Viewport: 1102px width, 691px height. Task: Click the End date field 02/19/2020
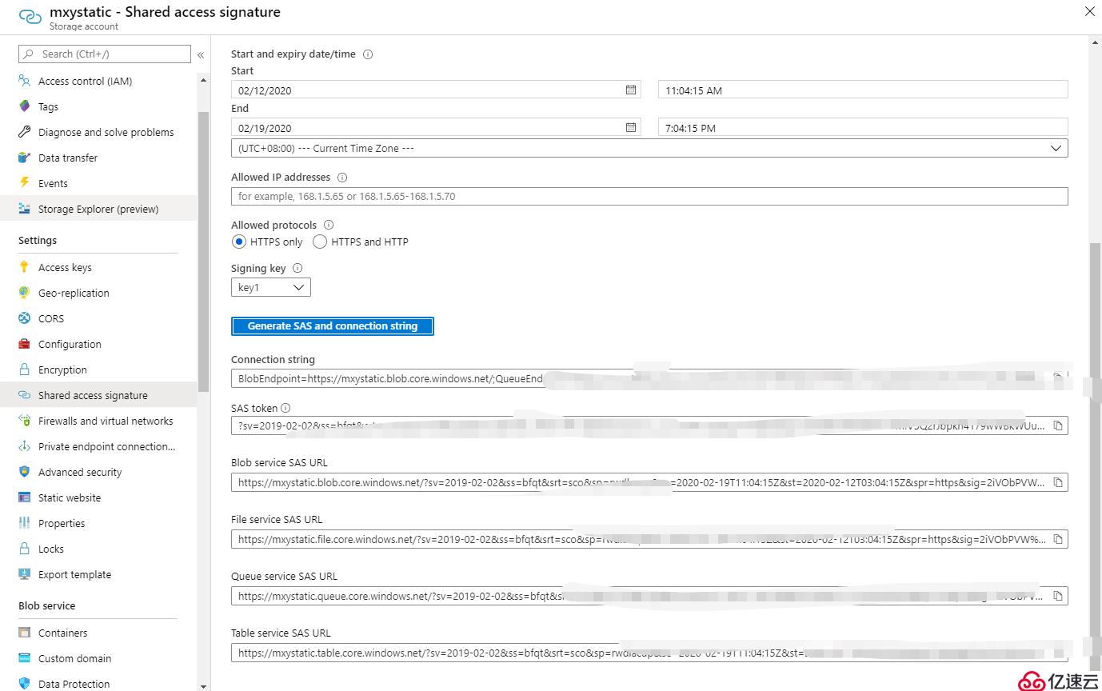(x=436, y=127)
